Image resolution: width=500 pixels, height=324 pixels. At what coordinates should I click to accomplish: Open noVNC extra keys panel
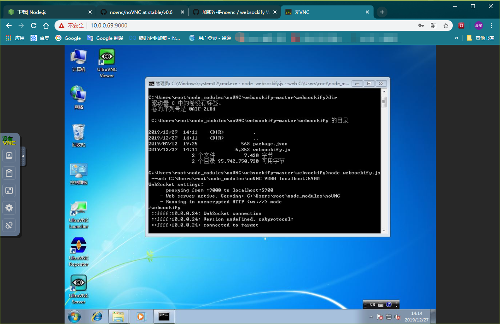(9, 156)
